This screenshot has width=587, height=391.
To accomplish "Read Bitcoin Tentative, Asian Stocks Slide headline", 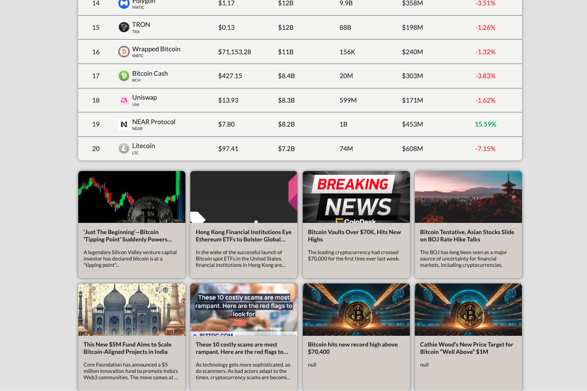I will (x=467, y=236).
